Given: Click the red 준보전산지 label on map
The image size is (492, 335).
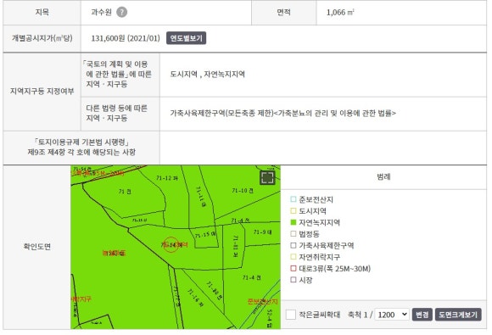Looking at the screenshot, I should [x=263, y=302].
